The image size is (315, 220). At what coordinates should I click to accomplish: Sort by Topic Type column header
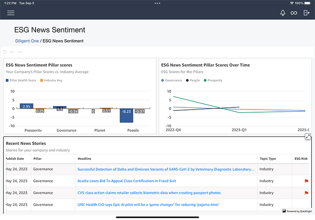click(267, 158)
